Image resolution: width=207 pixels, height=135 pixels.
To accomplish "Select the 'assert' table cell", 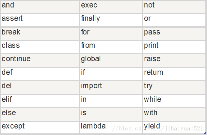I will coord(40,20).
